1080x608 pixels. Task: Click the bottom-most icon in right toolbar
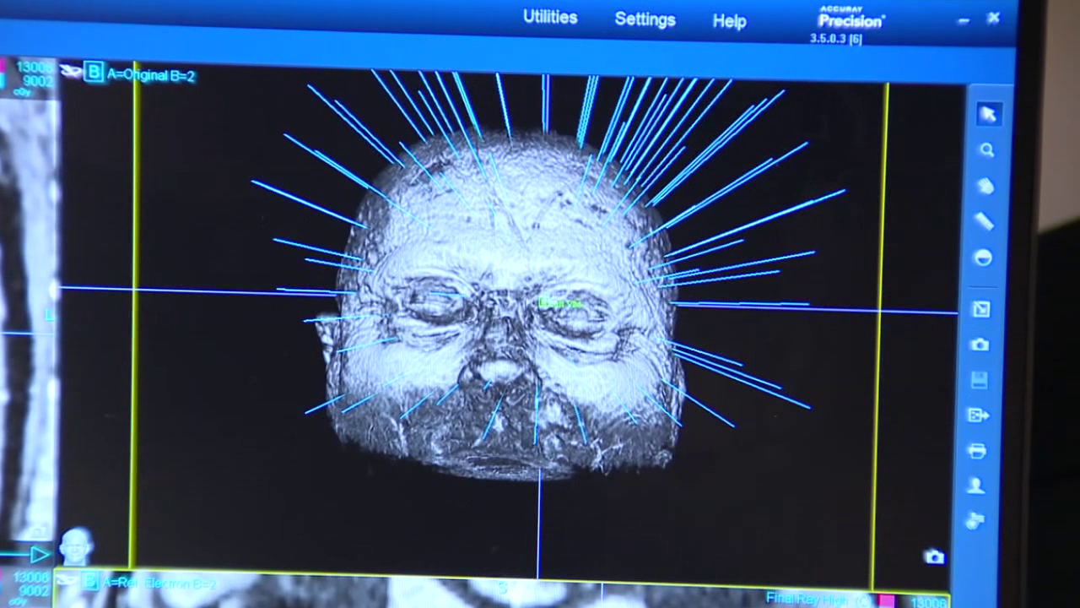pos(975,521)
